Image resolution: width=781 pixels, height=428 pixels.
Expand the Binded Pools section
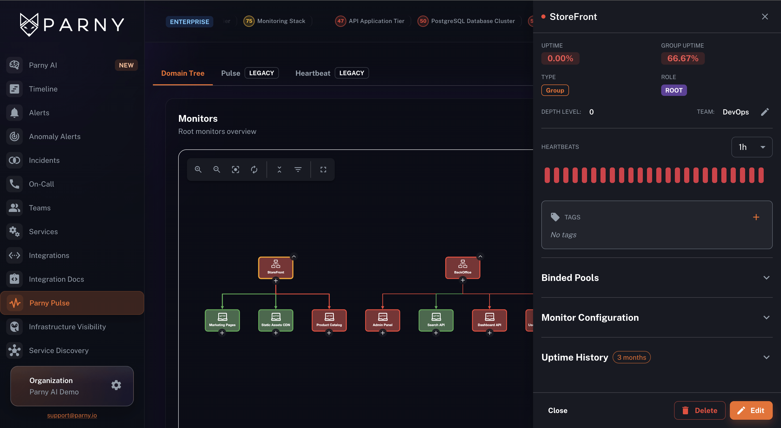[657, 278]
